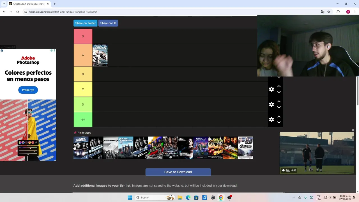Open Chrome three-dot menu

tap(355, 12)
